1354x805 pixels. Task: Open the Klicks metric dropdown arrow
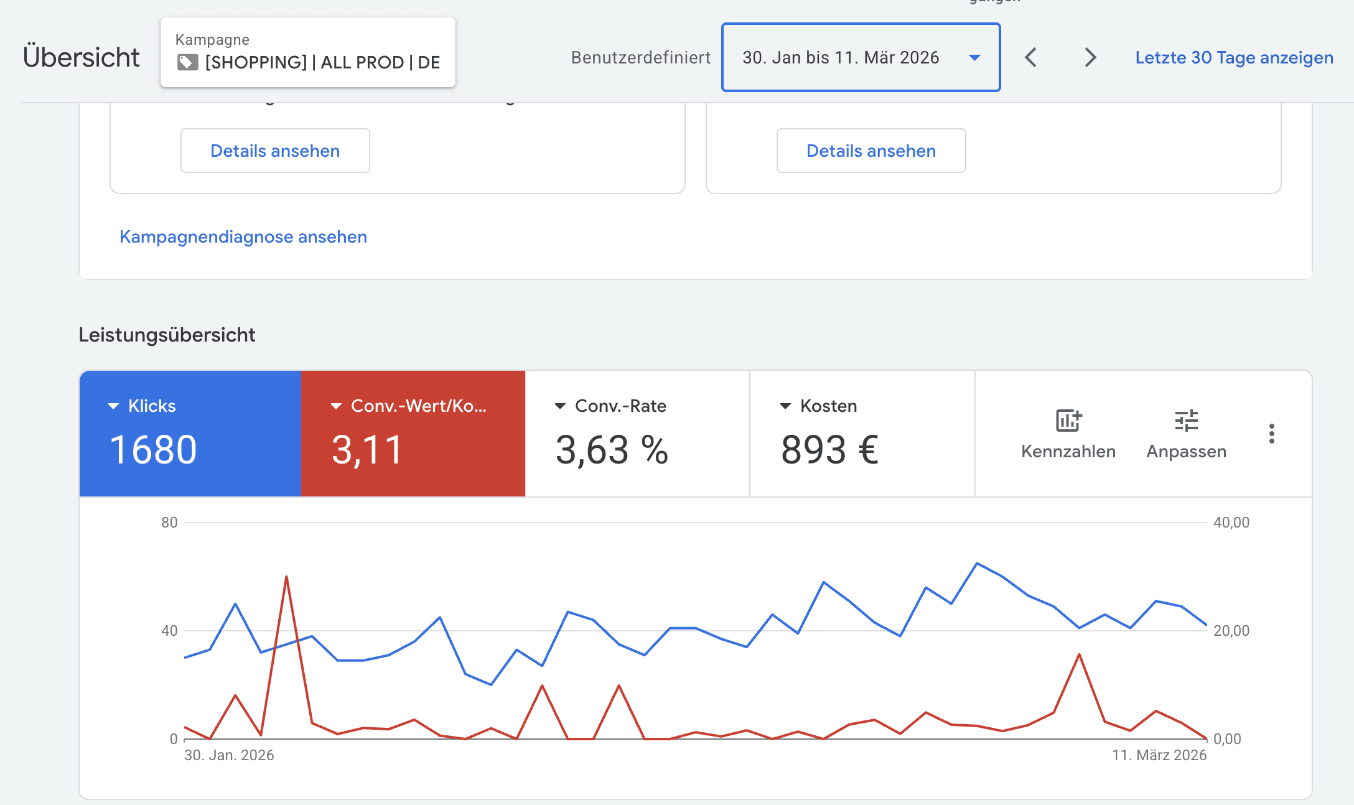pyautogui.click(x=113, y=406)
